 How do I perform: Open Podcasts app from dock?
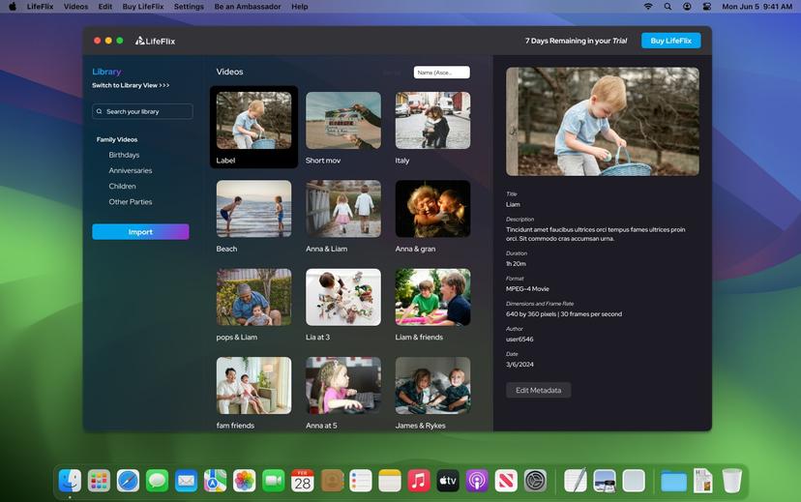click(x=477, y=480)
